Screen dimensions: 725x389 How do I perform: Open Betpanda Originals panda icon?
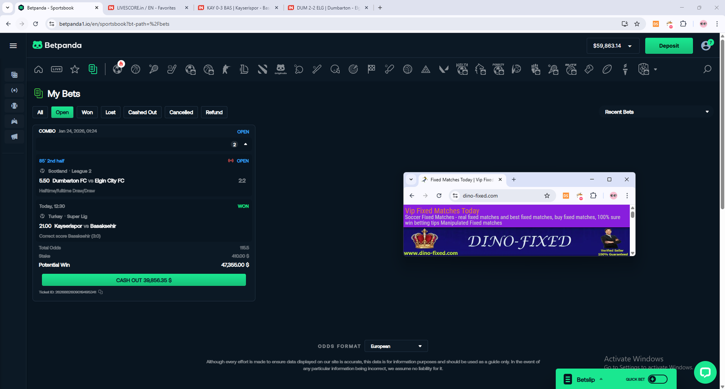280,69
